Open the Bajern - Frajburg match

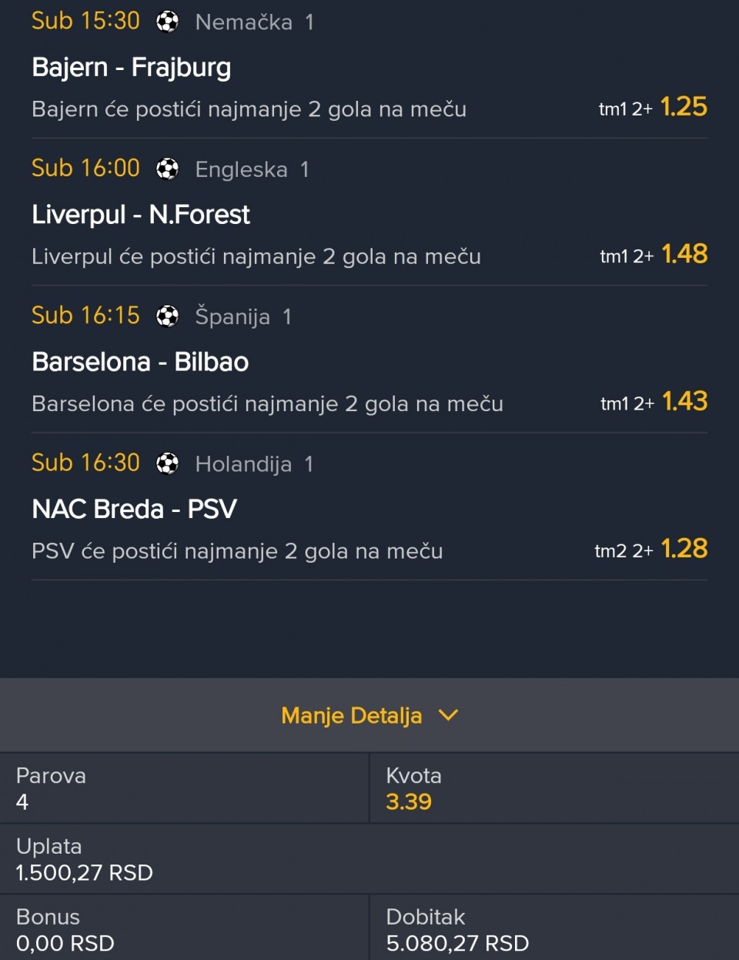pyautogui.click(x=132, y=68)
